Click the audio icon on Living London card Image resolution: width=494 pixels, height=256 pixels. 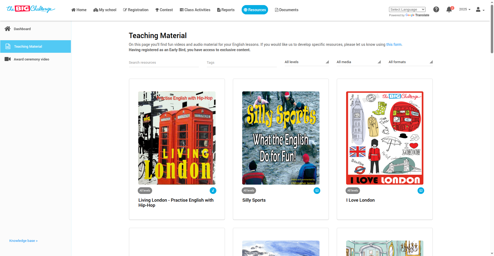[x=213, y=190]
